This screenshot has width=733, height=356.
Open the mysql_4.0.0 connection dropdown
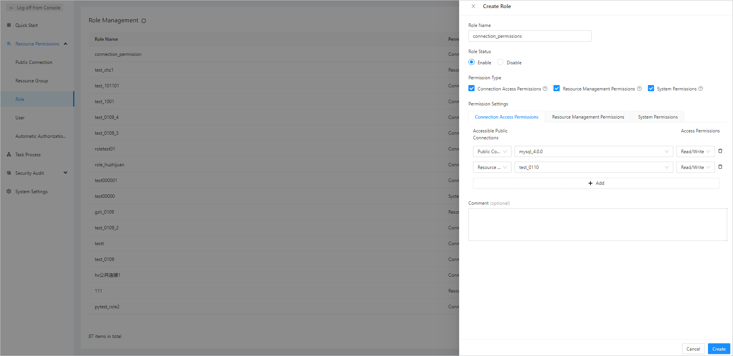(x=593, y=152)
